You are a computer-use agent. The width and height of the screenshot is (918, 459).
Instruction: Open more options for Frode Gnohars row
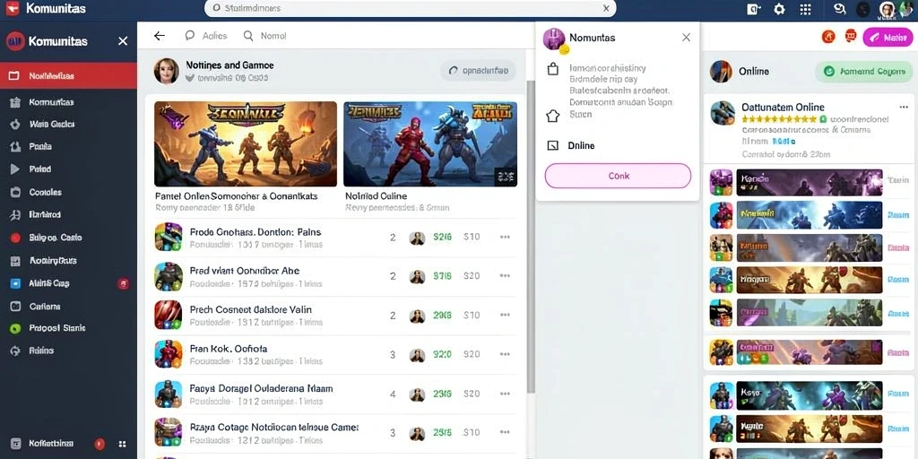(505, 237)
